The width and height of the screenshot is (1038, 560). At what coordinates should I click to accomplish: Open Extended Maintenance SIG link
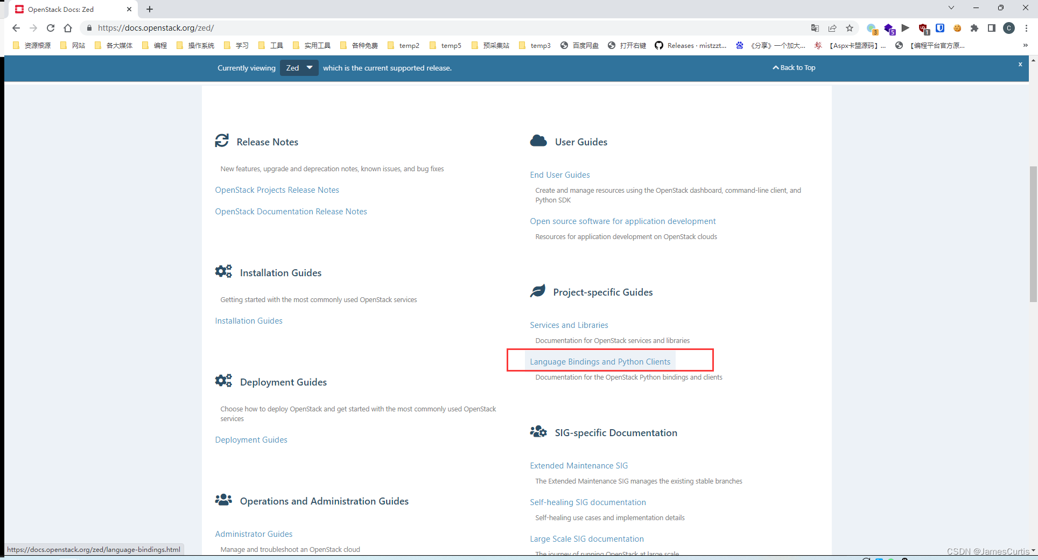tap(579, 466)
